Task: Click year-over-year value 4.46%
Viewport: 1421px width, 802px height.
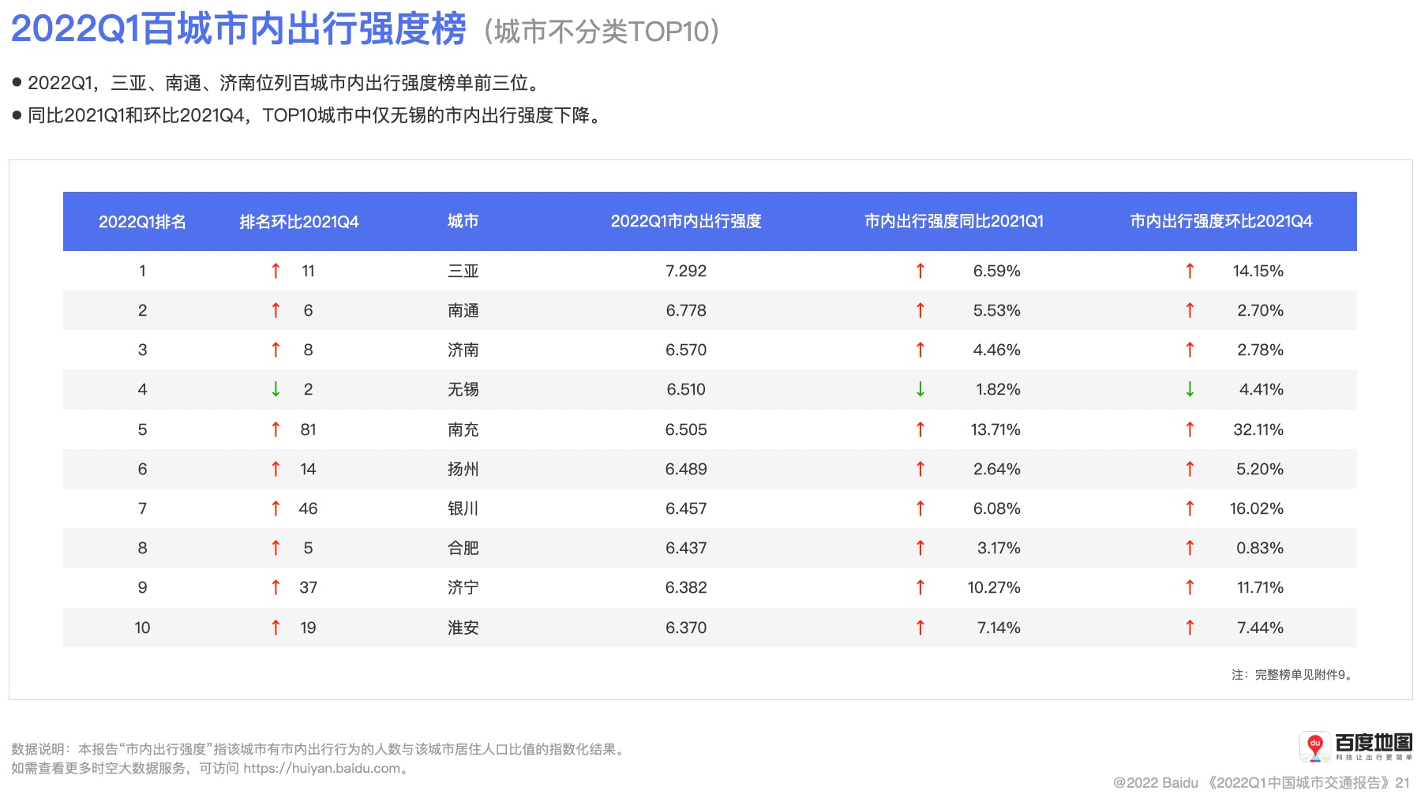Action: 997,350
